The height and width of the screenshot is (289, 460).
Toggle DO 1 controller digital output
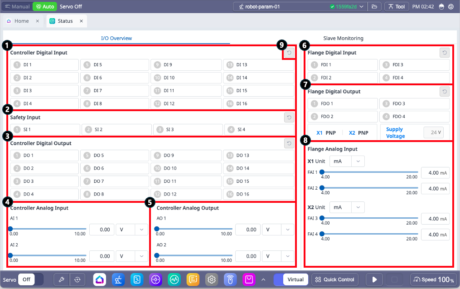point(44,156)
